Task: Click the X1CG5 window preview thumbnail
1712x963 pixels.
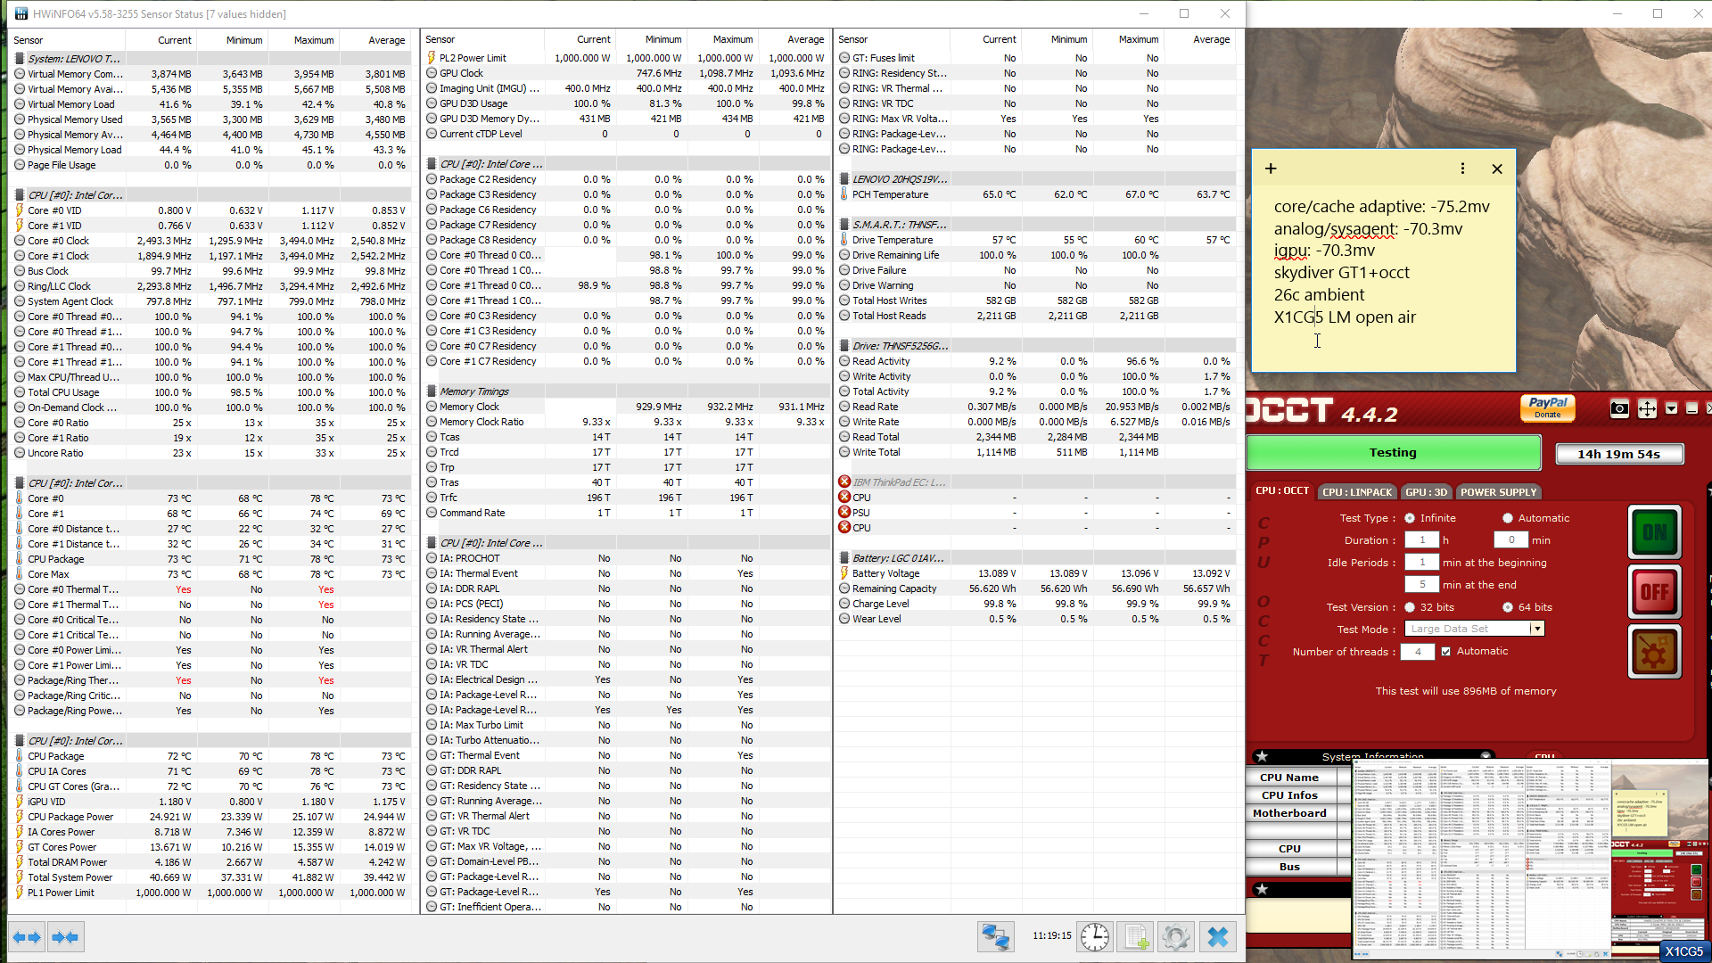Action: click(1531, 860)
